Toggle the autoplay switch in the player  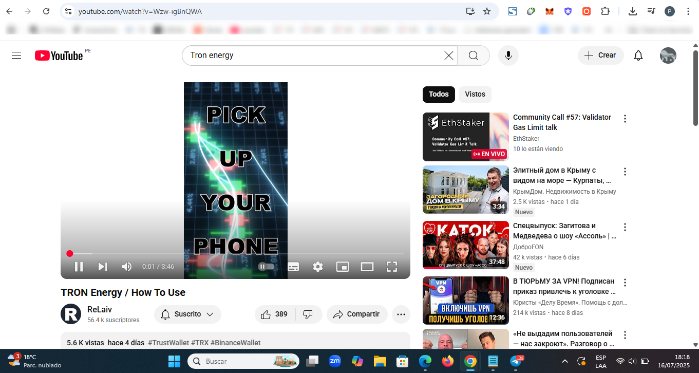(266, 267)
